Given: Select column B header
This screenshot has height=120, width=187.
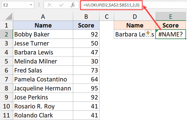Looking at the screenshot, I should [86, 17].
